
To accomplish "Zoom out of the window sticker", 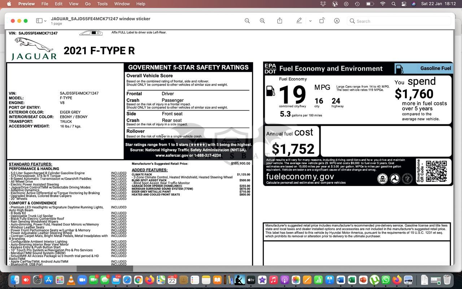I will pos(247,21).
